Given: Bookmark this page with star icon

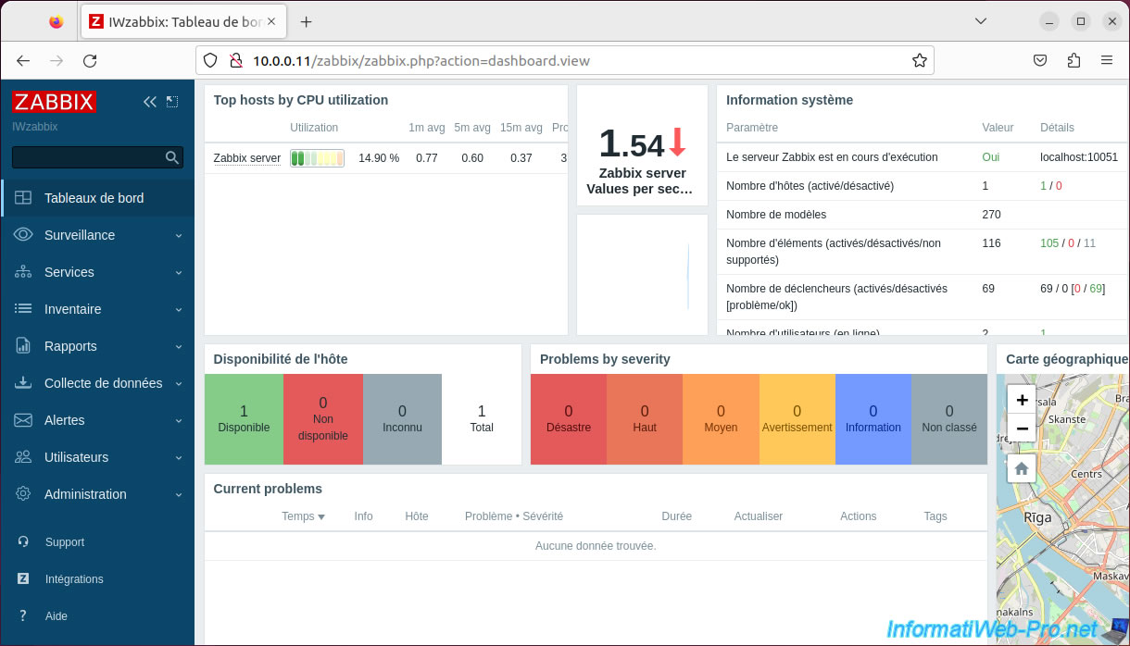Looking at the screenshot, I should [x=919, y=61].
